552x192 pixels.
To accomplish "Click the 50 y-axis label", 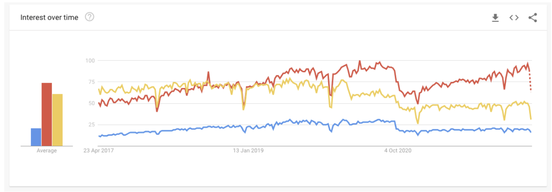I will tap(91, 103).
